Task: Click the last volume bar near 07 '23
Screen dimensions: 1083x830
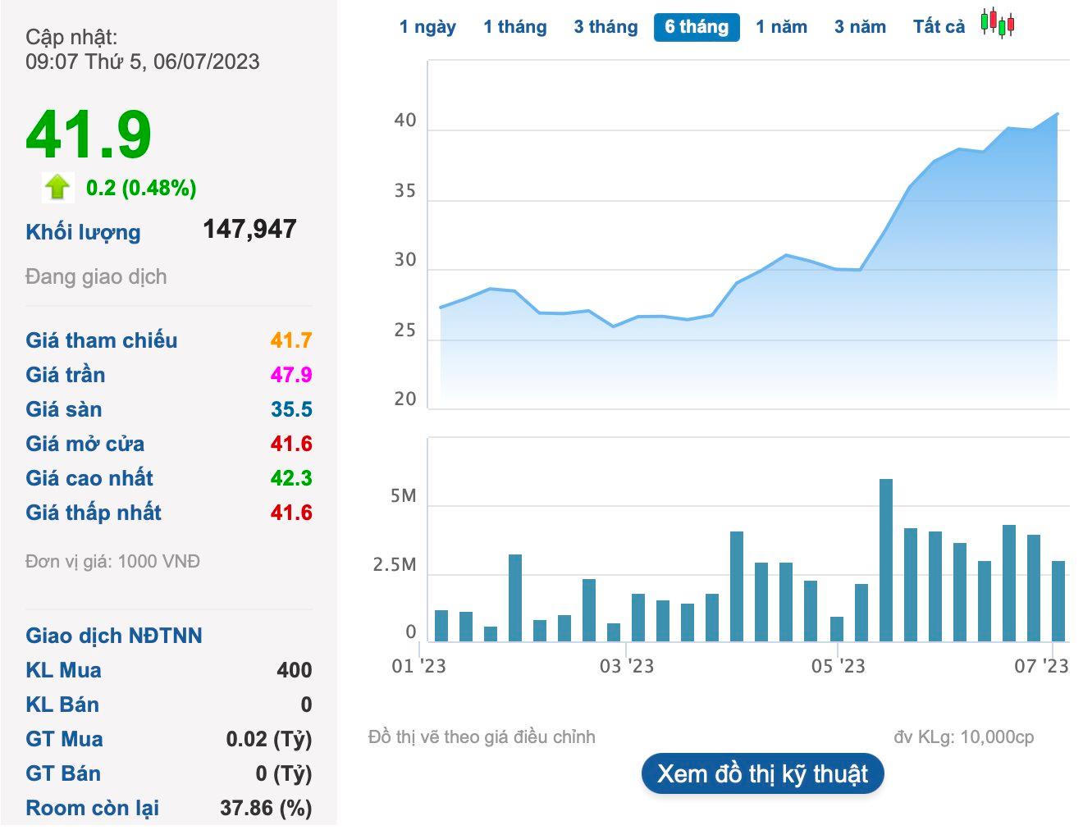Action: pos(1058,600)
